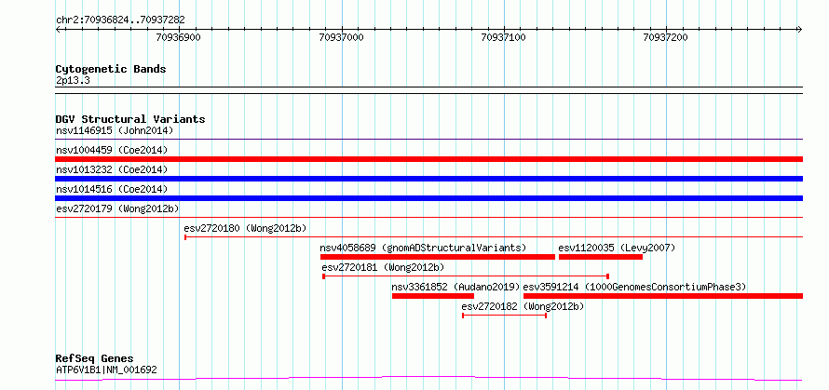Viewport: 829px width, 390px height.
Task: Click the purple nsv1146915 variant line
Action: coord(428,140)
